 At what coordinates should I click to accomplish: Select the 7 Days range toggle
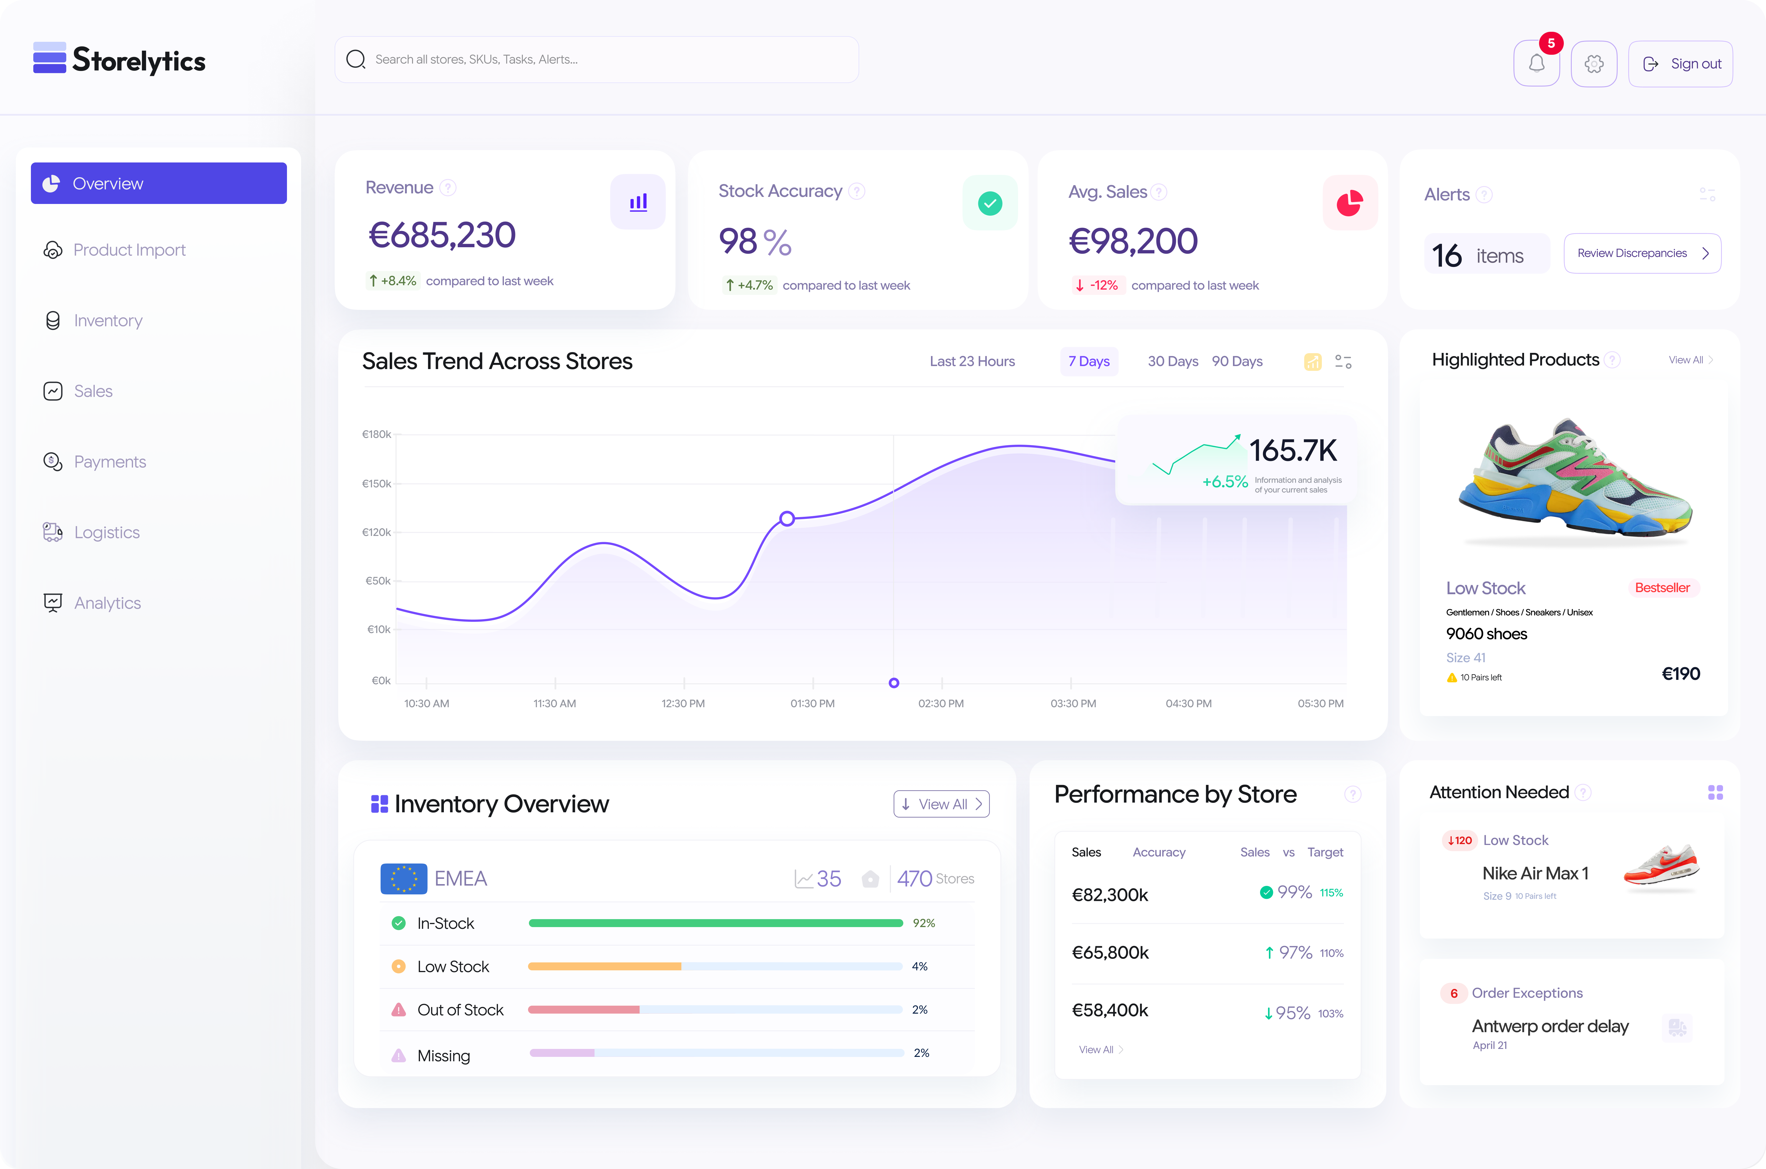pyautogui.click(x=1088, y=362)
